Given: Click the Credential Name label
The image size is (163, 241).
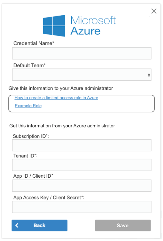Looking at the screenshot, I should (34, 43).
